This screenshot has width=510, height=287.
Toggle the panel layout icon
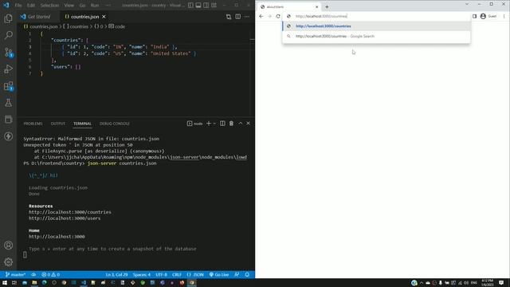(x=198, y=6)
